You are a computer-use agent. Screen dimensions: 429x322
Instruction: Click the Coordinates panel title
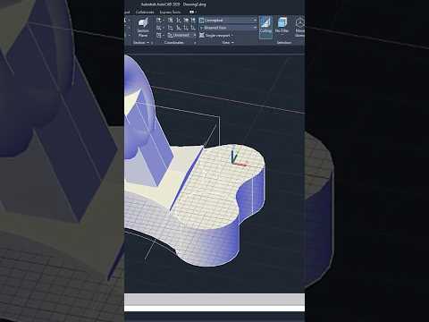[173, 43]
